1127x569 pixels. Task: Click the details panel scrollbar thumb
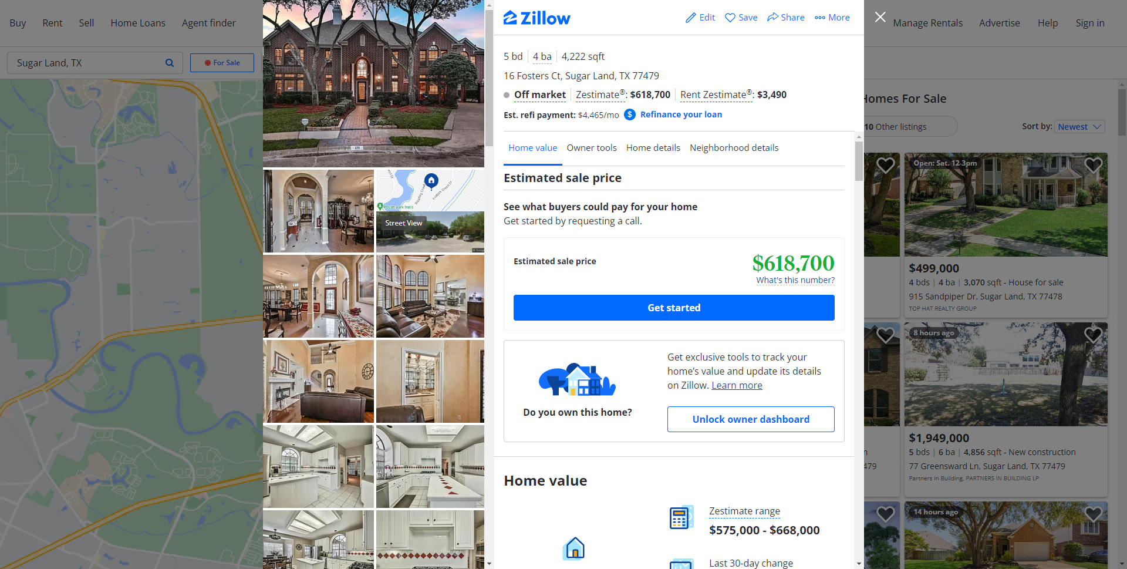click(859, 161)
